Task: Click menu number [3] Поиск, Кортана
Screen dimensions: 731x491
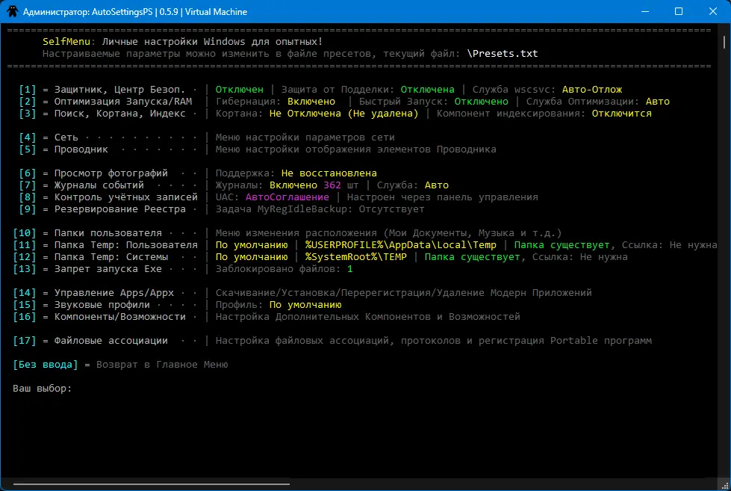Action: point(27,114)
